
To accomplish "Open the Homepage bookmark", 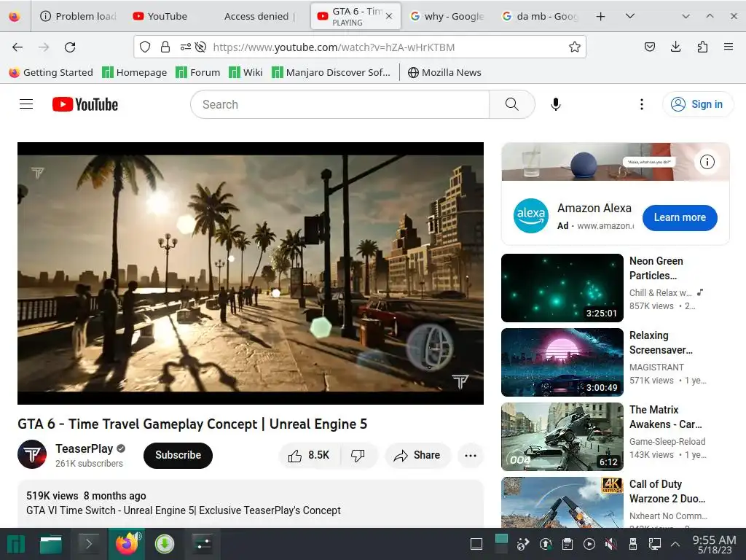I will pyautogui.click(x=135, y=72).
